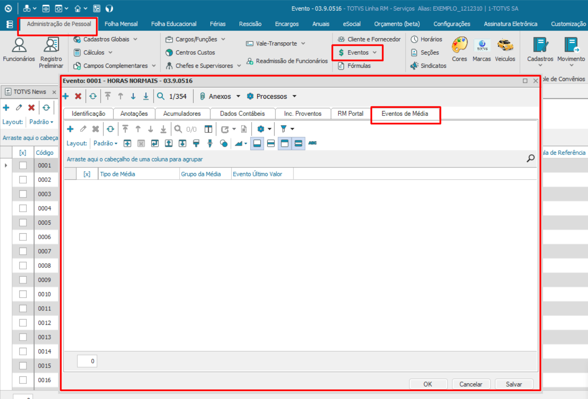The width and height of the screenshot is (588, 399).
Task: Go to last record in Evento dialog top toolbar
Action: tap(146, 96)
